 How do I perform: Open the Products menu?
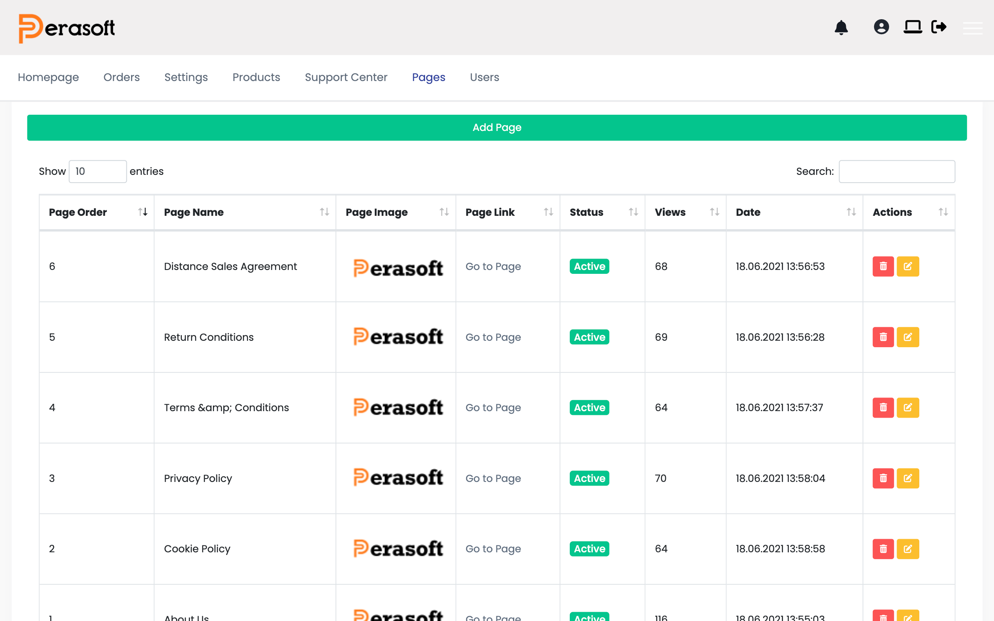pyautogui.click(x=257, y=77)
